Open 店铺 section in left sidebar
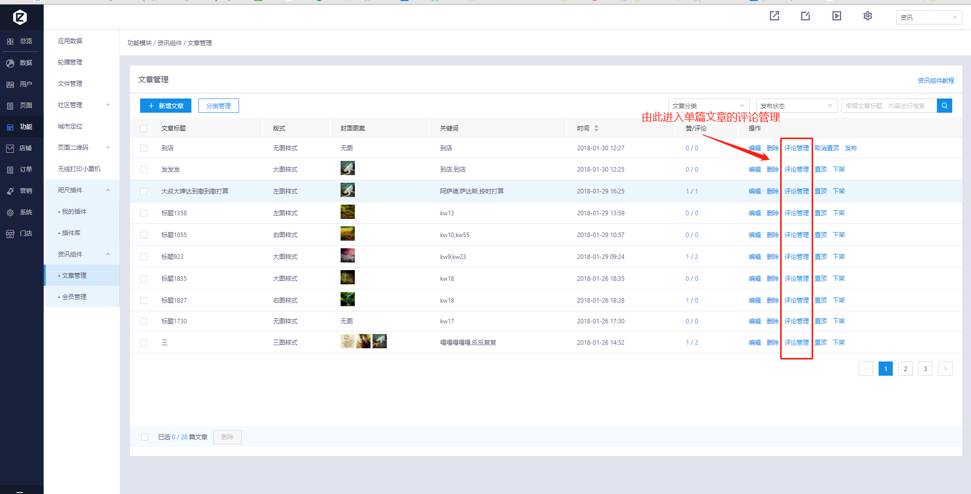Screen dimensions: 971x494 click(x=20, y=148)
